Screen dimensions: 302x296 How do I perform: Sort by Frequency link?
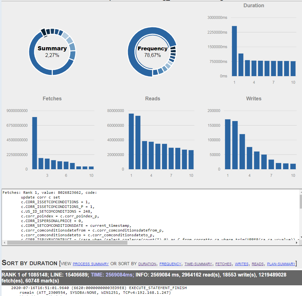pos(170,264)
